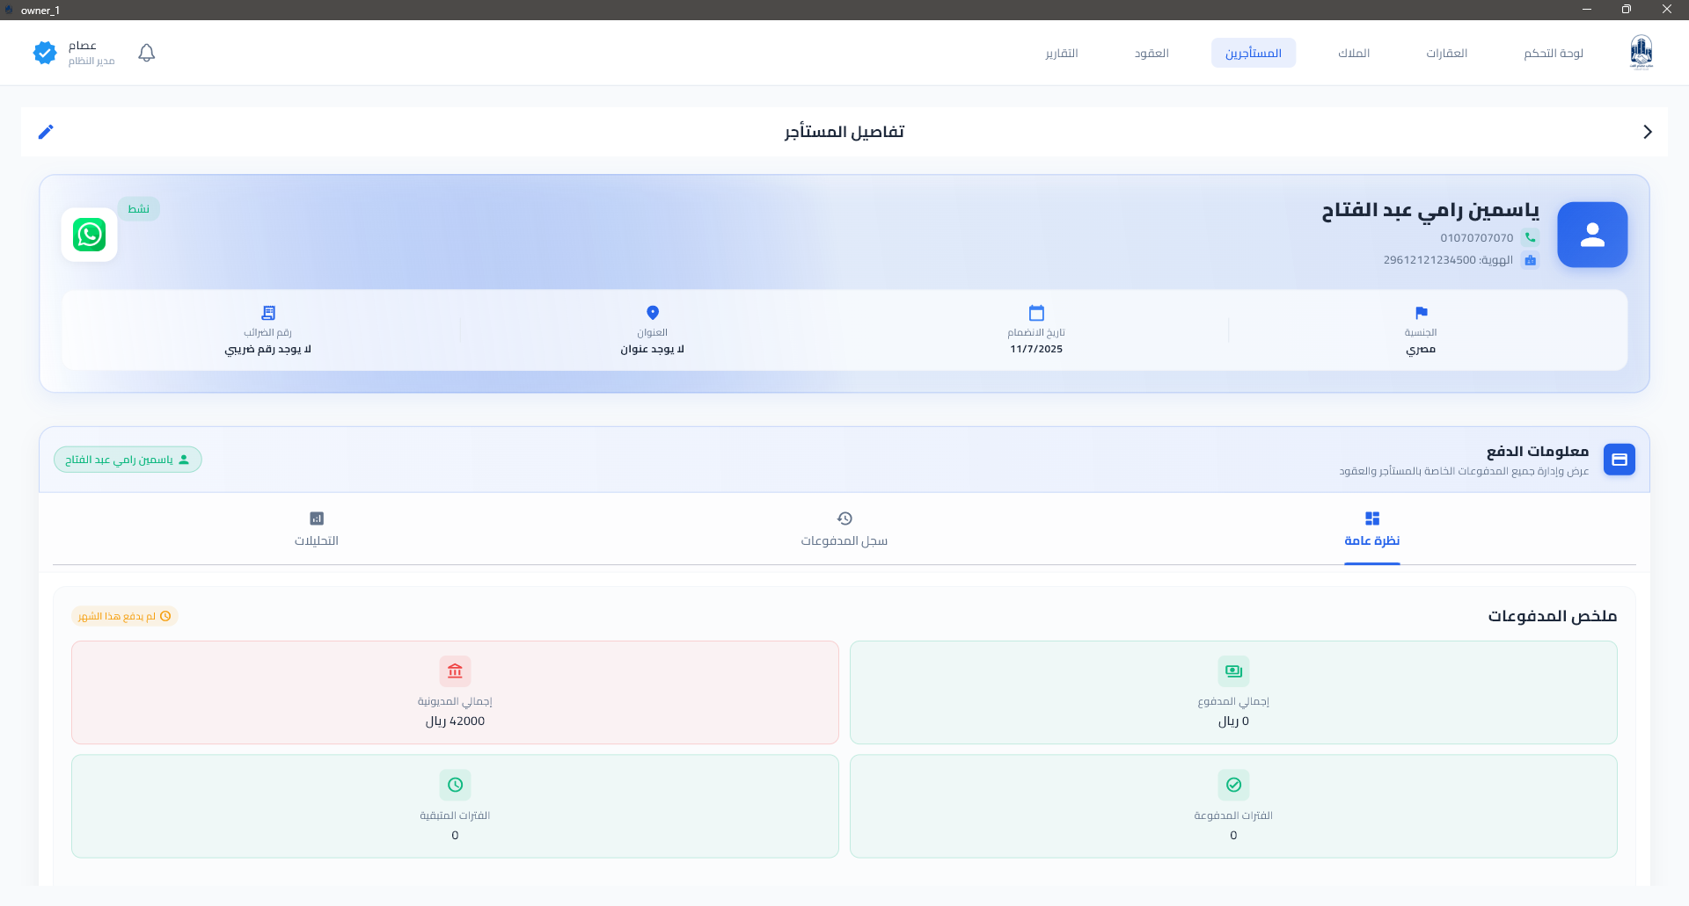The width and height of the screenshot is (1689, 906).
Task: Click the معلومات الدفع heading
Action: pyautogui.click(x=1538, y=451)
